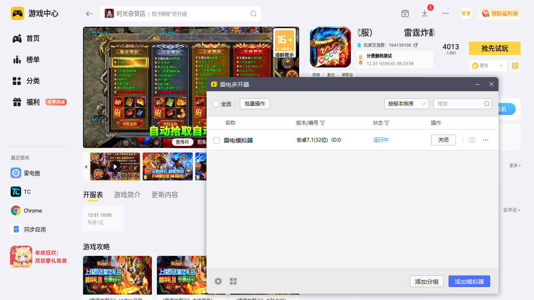Image resolution: width=534 pixels, height=300 pixels.
Task: Expand the 按版本排序 sort dropdown
Action: (x=407, y=104)
